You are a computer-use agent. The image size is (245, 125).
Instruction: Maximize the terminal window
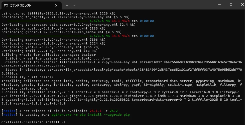231,4
